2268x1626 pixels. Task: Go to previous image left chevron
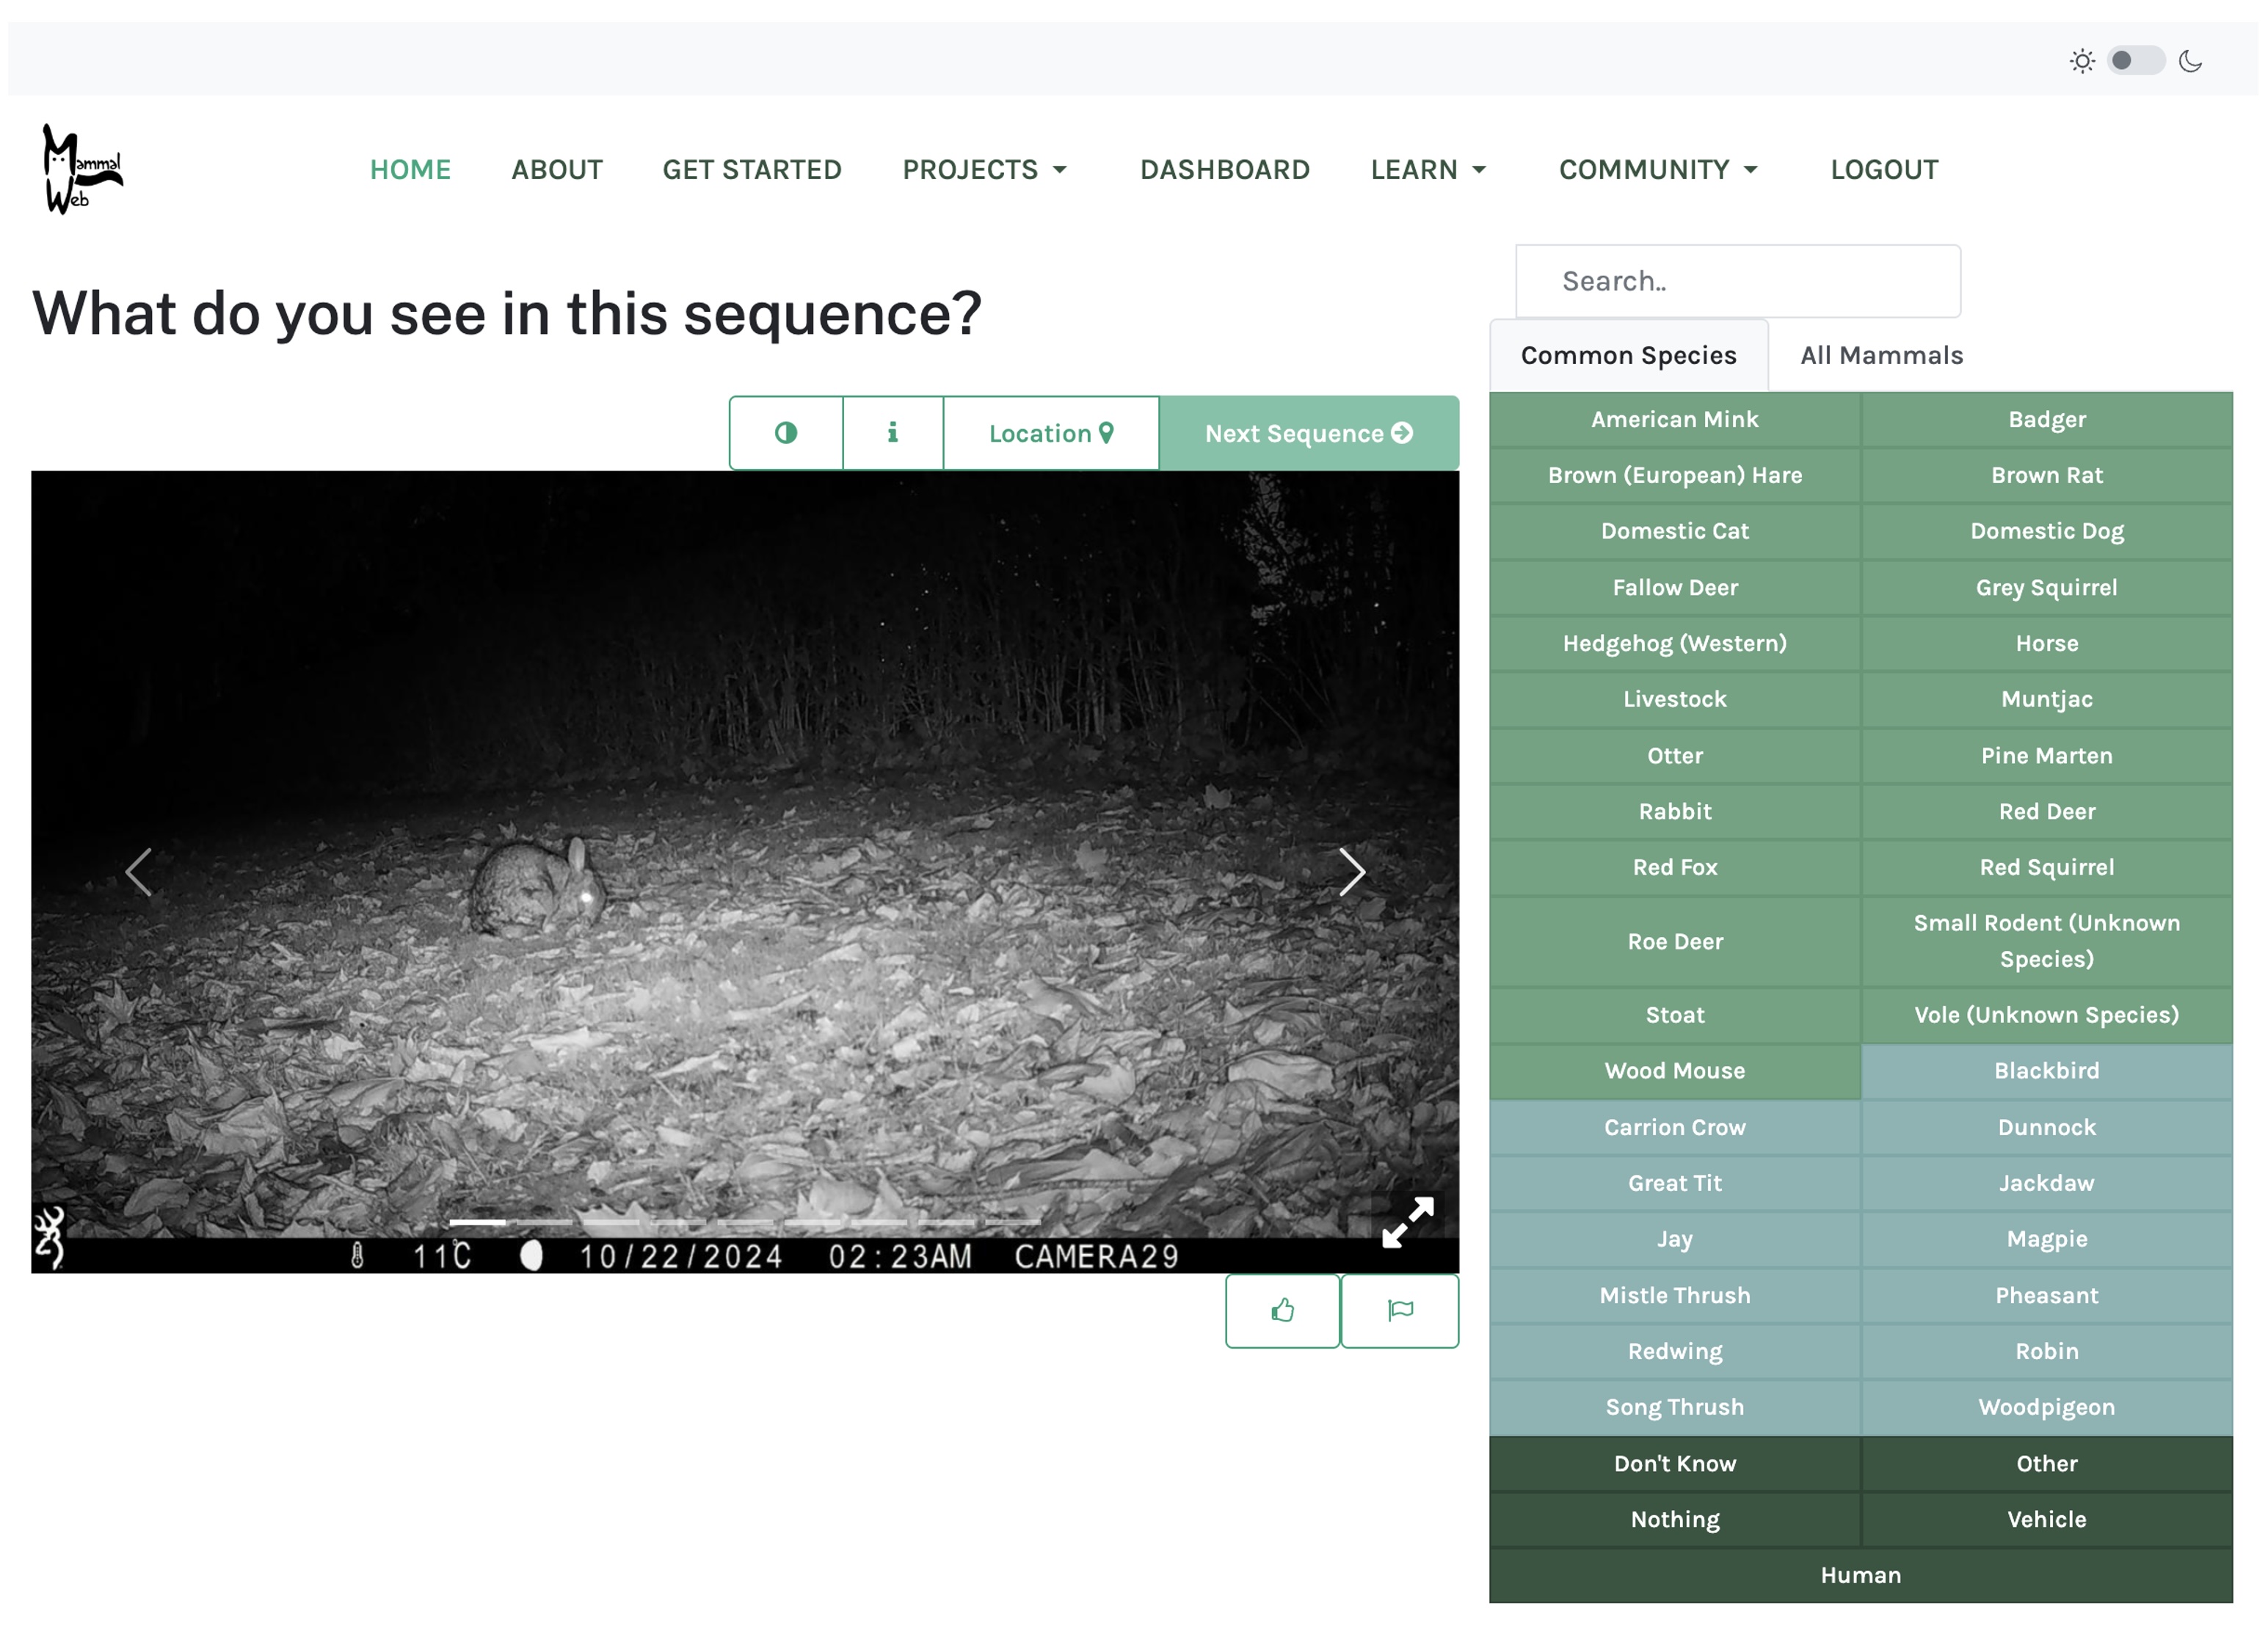(139, 872)
